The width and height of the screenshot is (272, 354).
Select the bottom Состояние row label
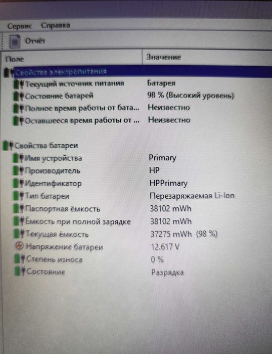[x=46, y=272]
